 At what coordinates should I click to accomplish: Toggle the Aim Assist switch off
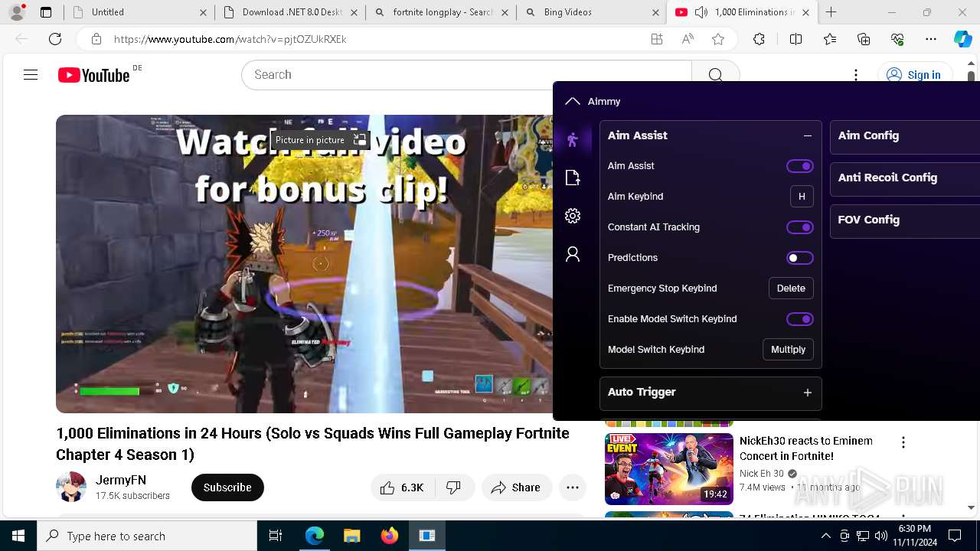(x=799, y=166)
